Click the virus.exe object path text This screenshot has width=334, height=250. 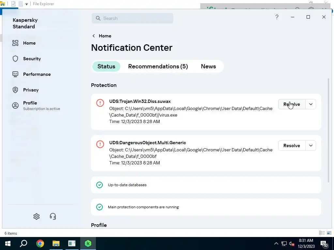tap(191, 112)
